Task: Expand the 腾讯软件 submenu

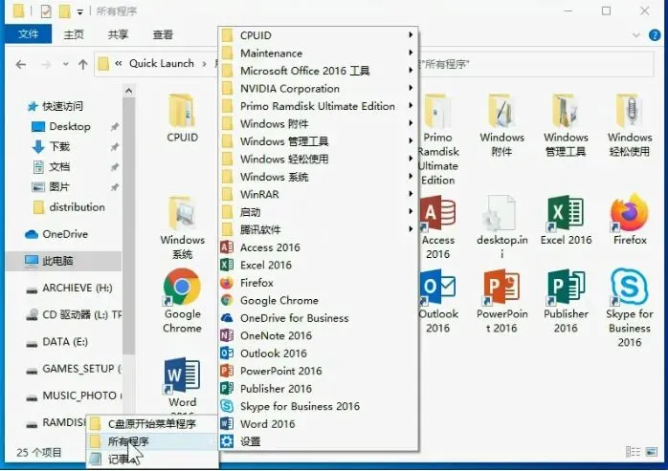Action: 318,229
